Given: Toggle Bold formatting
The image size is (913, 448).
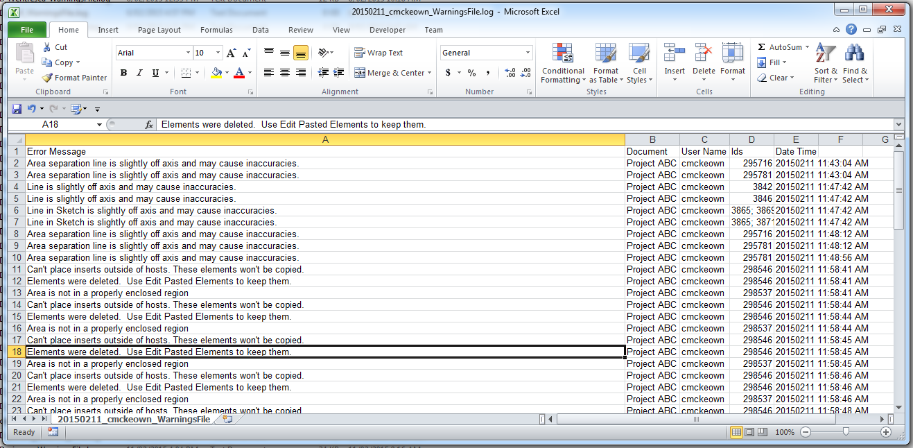Looking at the screenshot, I should [123, 73].
